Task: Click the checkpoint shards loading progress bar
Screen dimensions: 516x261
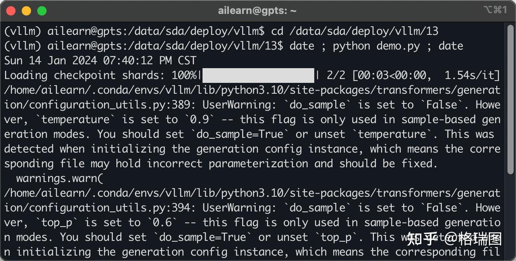Action: click(258, 76)
